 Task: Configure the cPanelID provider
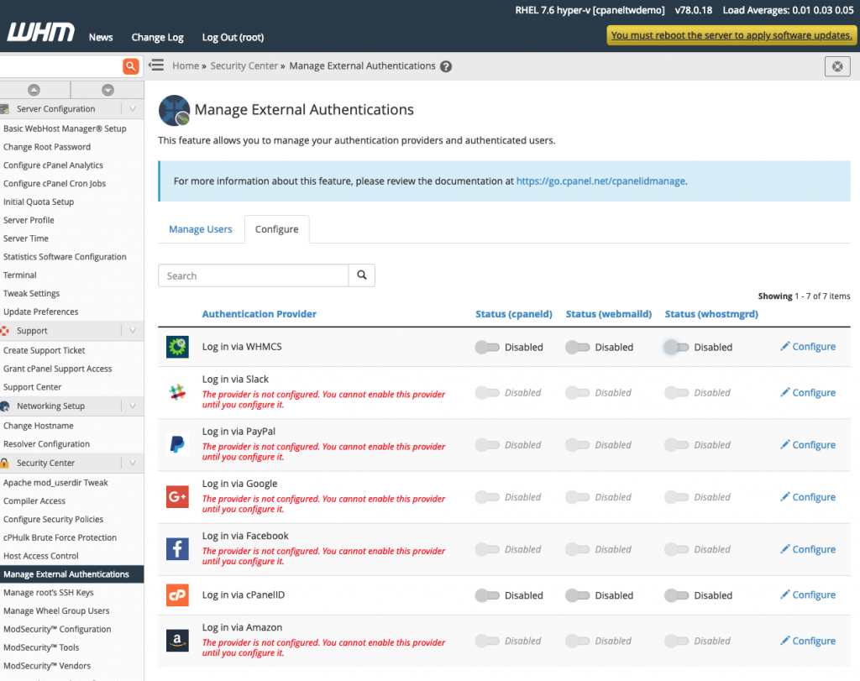(808, 595)
